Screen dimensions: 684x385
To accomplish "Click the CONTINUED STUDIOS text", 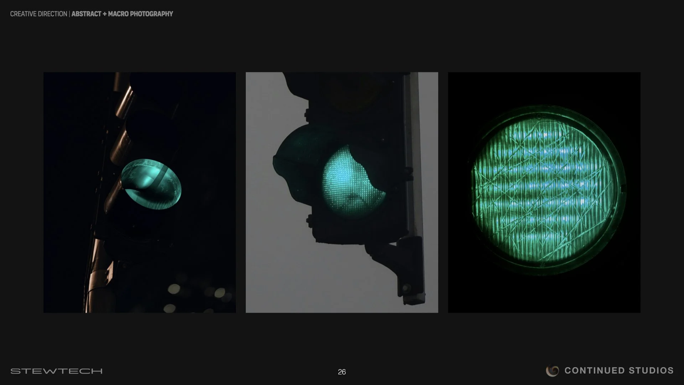I will 619,371.
